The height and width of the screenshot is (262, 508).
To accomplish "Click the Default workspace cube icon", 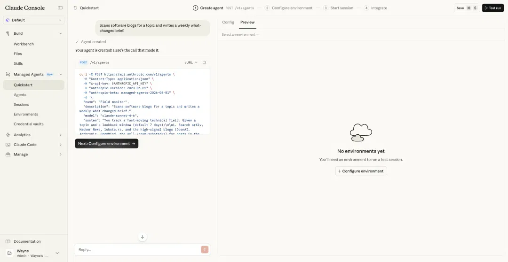I will (8, 20).
